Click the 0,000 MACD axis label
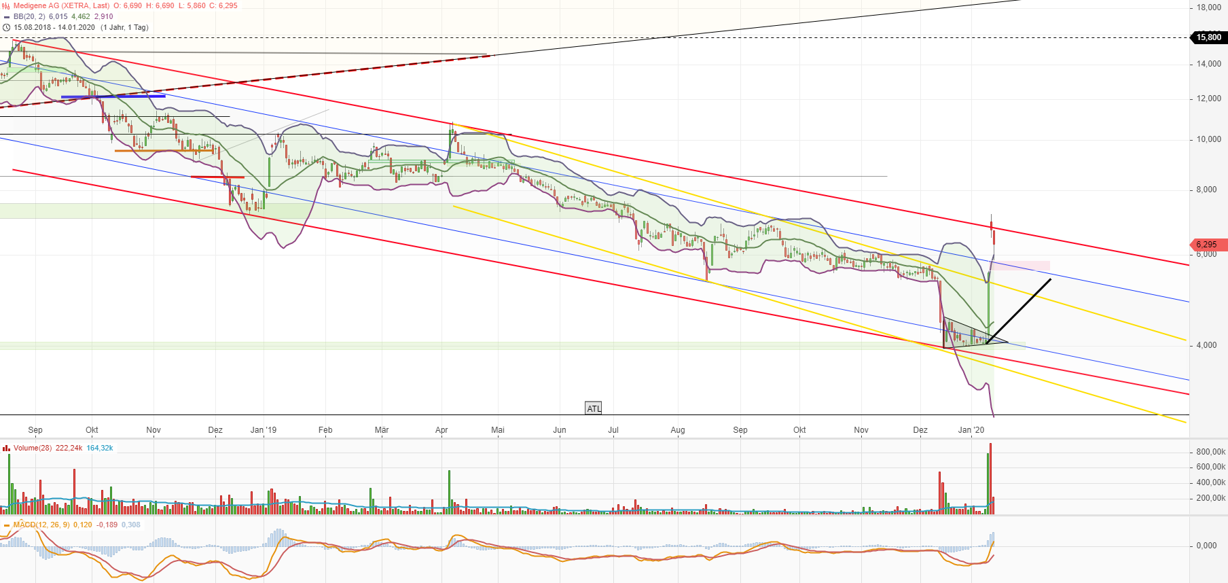1228x583 pixels. (x=1207, y=546)
